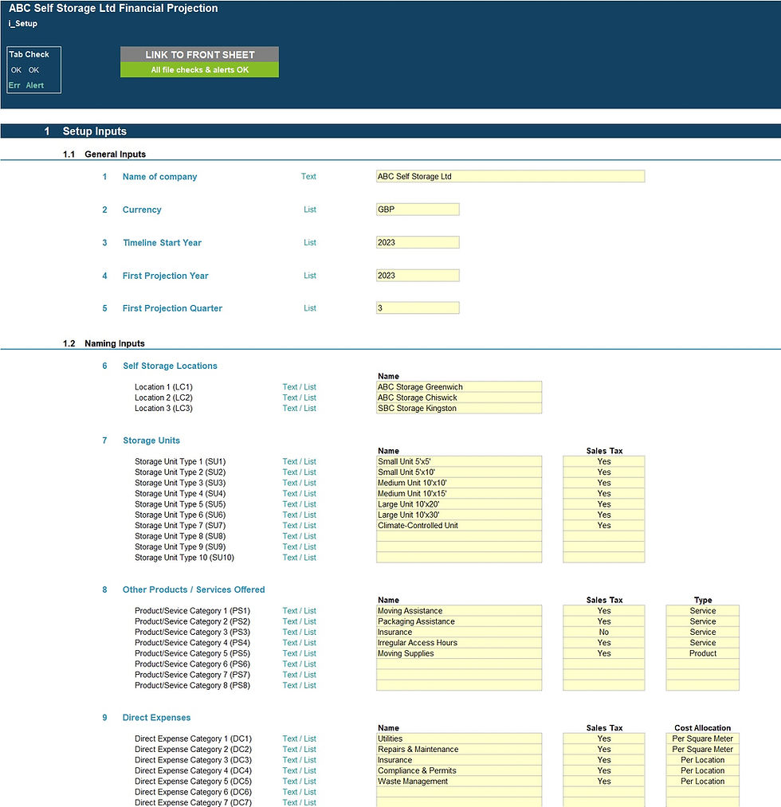
Task: Open Type cell showing Product for Moving Supplies
Action: coord(703,653)
